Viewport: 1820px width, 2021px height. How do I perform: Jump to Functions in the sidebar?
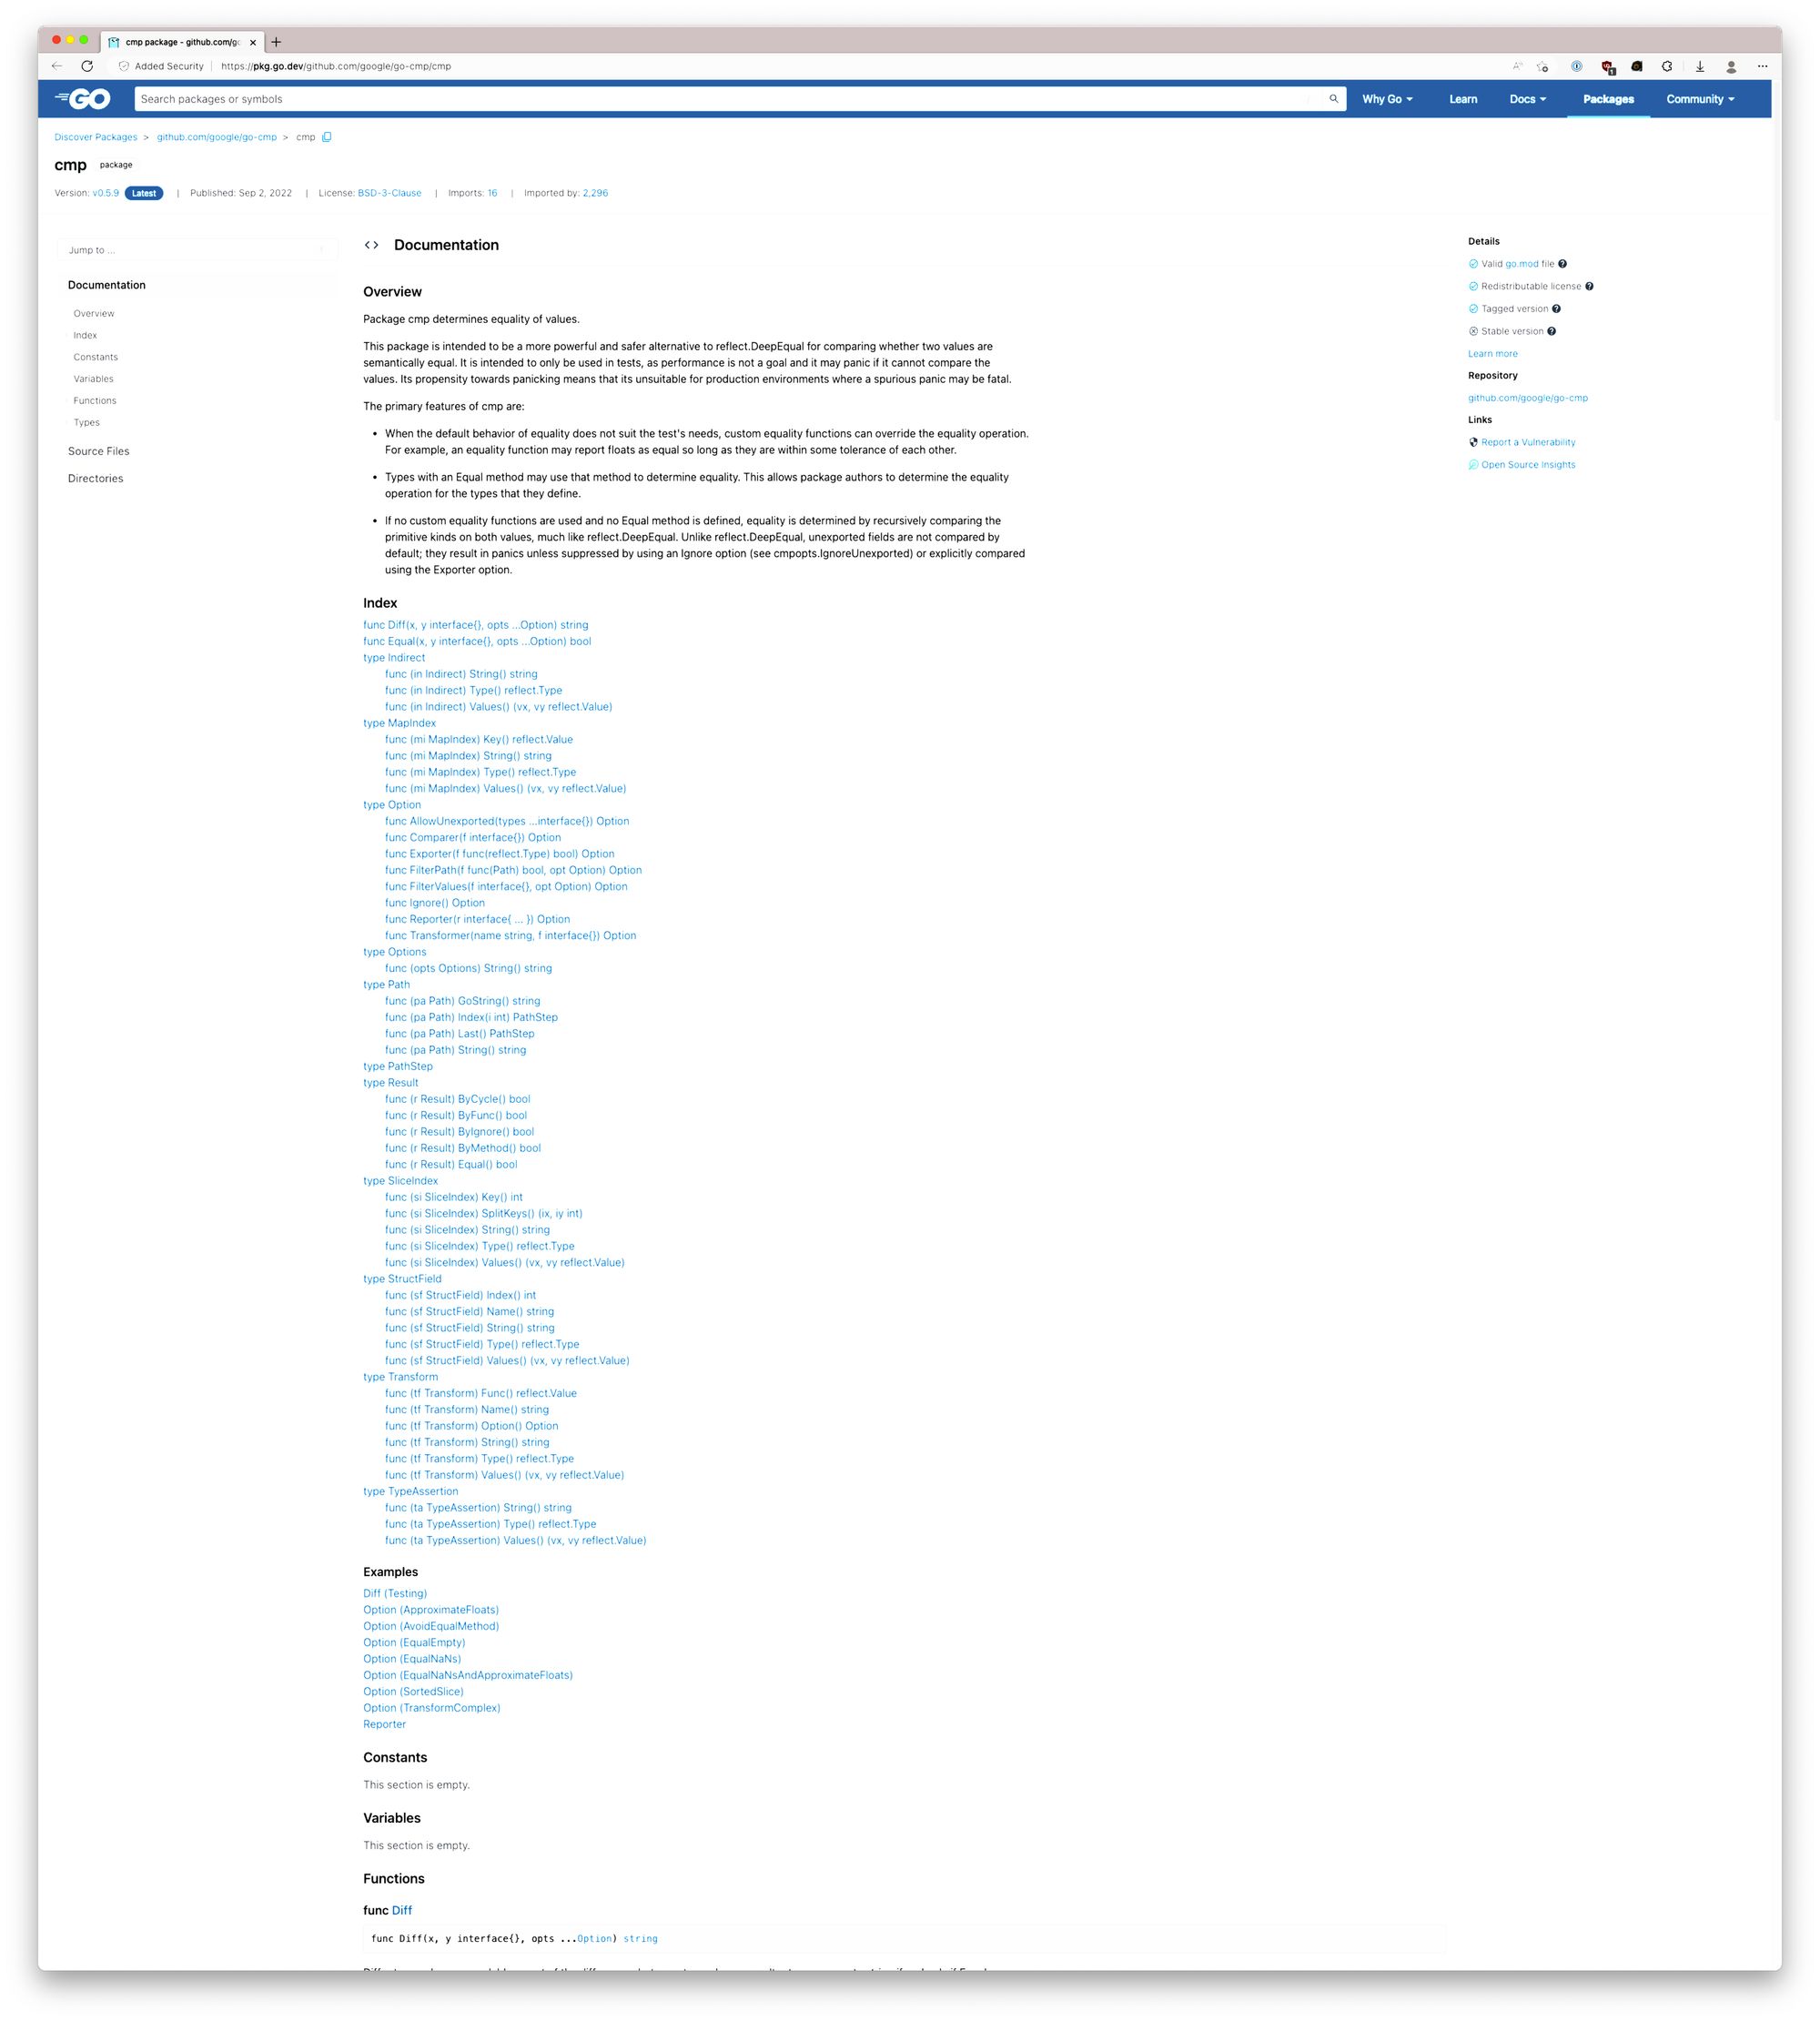(95, 401)
